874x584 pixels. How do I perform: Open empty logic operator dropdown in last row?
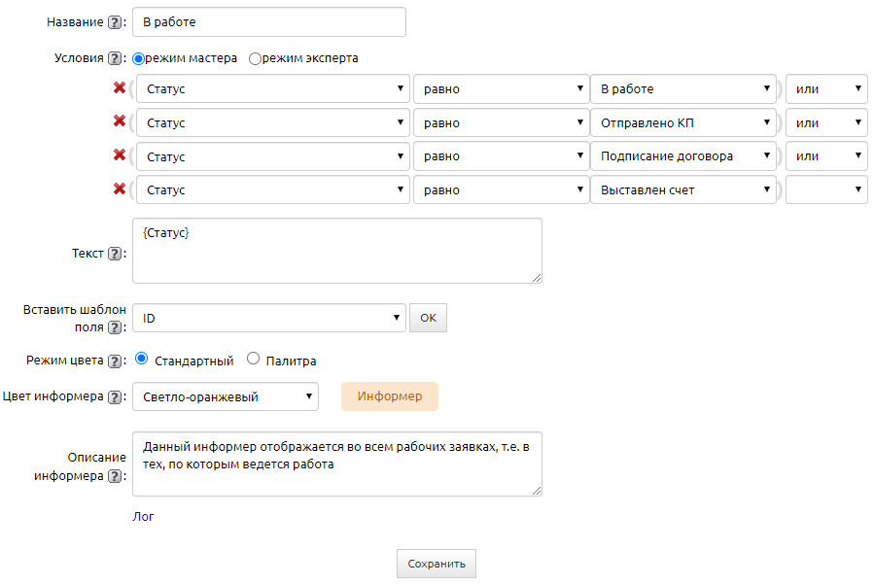point(825,190)
